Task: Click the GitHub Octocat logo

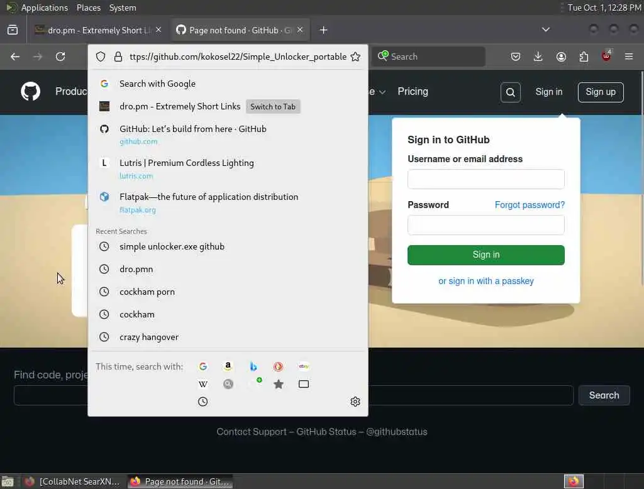Action: [x=30, y=92]
